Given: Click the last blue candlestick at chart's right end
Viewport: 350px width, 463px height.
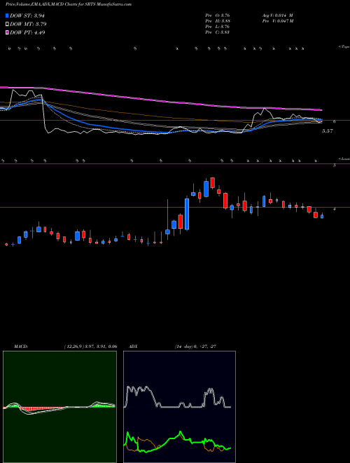Looking at the screenshot, I should click(x=322, y=217).
